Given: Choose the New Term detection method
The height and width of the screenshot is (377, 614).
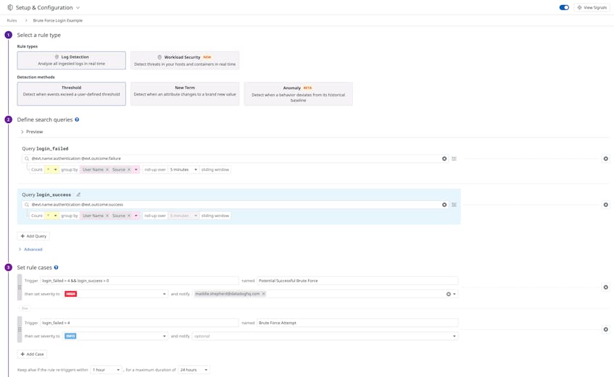Looking at the screenshot, I should click(x=185, y=93).
